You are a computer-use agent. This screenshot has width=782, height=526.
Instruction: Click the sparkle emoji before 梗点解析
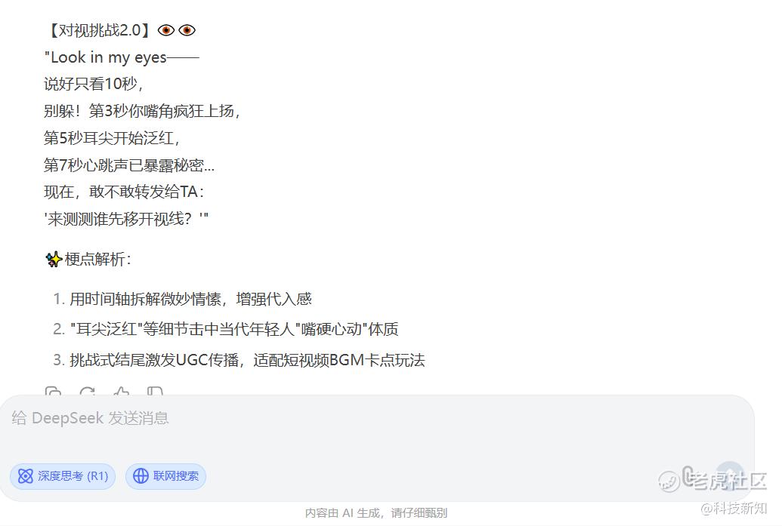pos(54,259)
